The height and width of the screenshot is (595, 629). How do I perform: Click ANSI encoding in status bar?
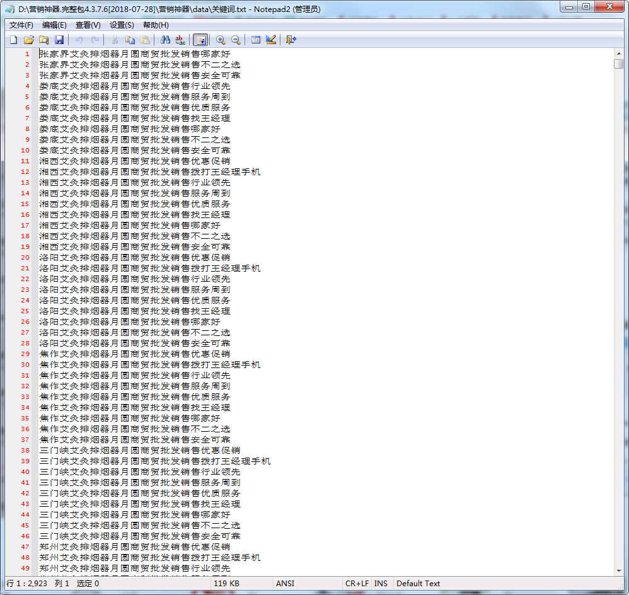[285, 584]
